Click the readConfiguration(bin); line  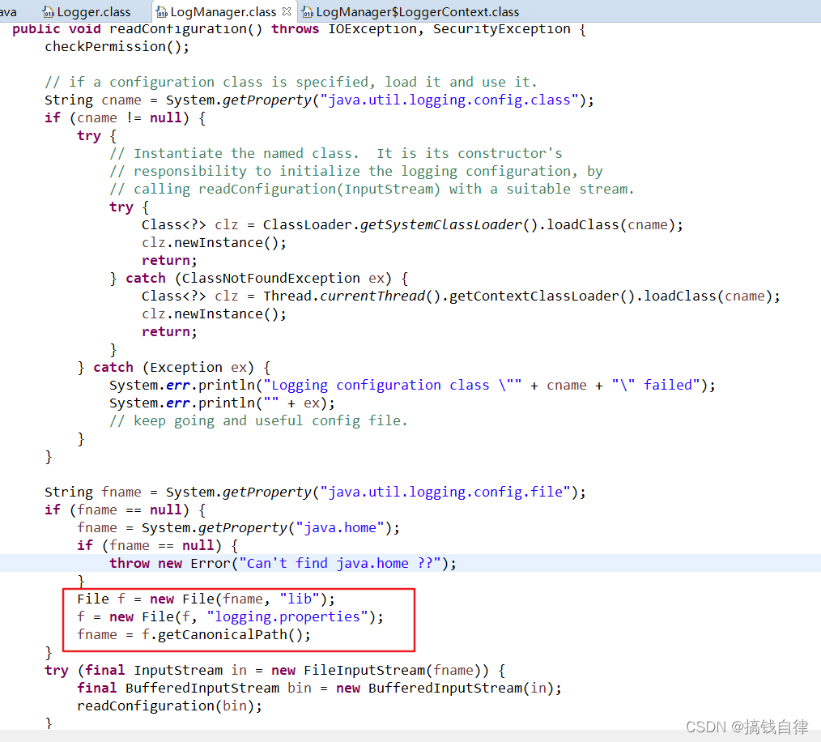170,706
